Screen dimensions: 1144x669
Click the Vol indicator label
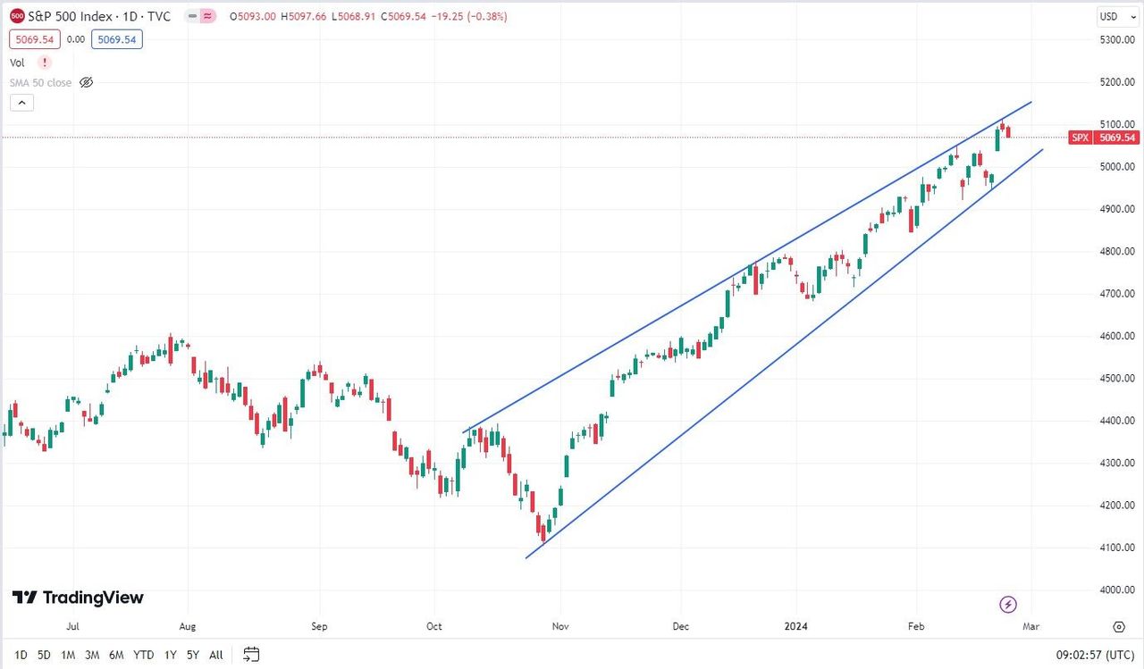(x=17, y=63)
